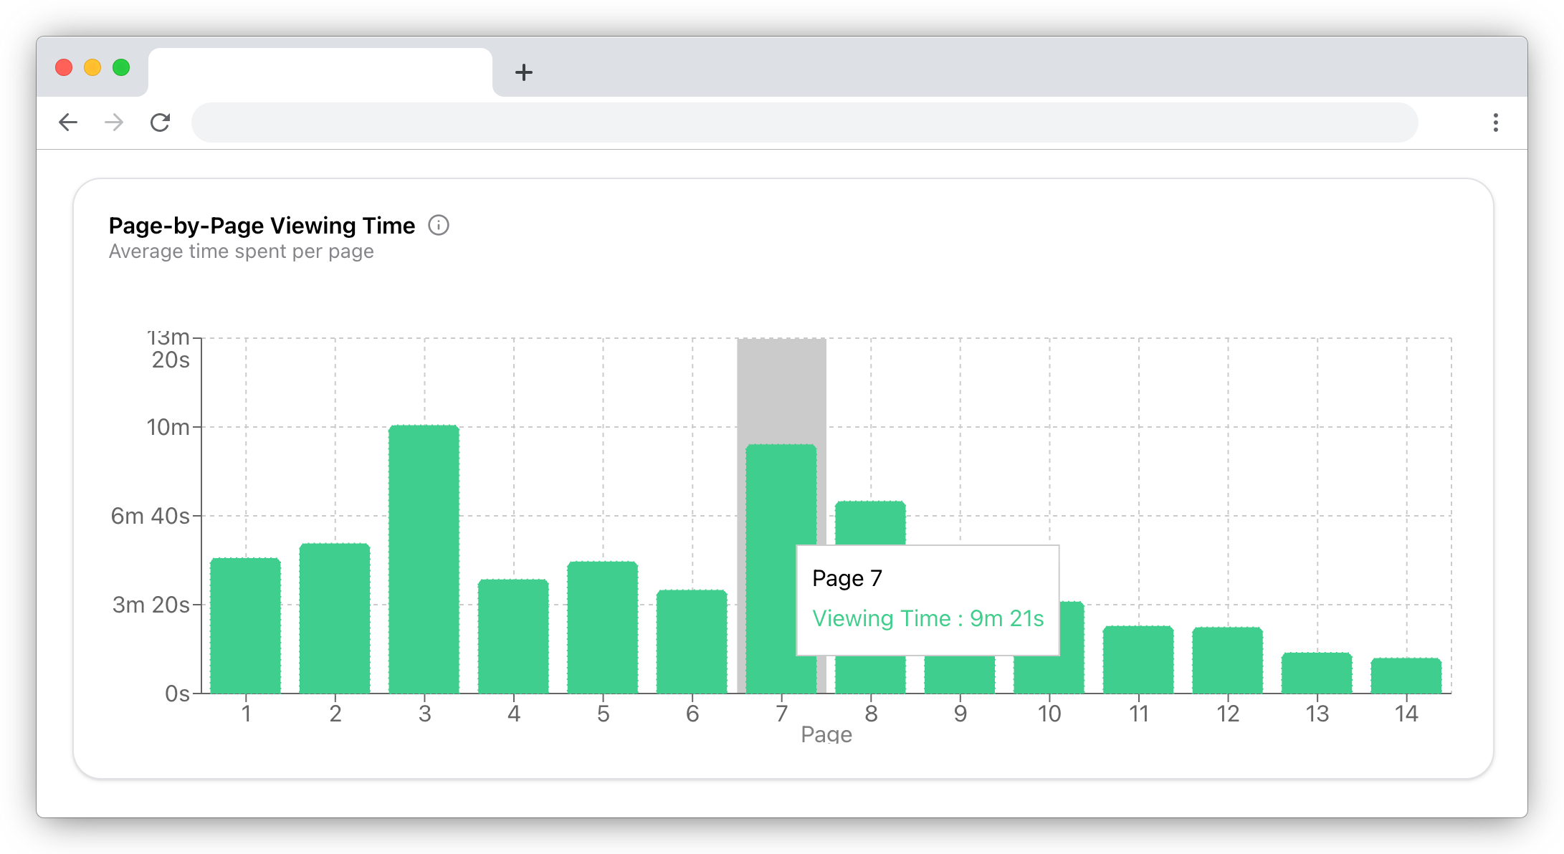
Task: Click the red close window button
Action: (64, 67)
